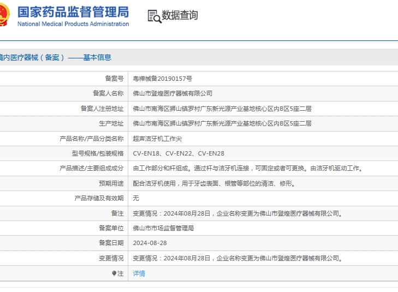The image size is (398, 292).
Task: Click the 境内医疗器械（备案）基本信息 header
Action: [56, 57]
